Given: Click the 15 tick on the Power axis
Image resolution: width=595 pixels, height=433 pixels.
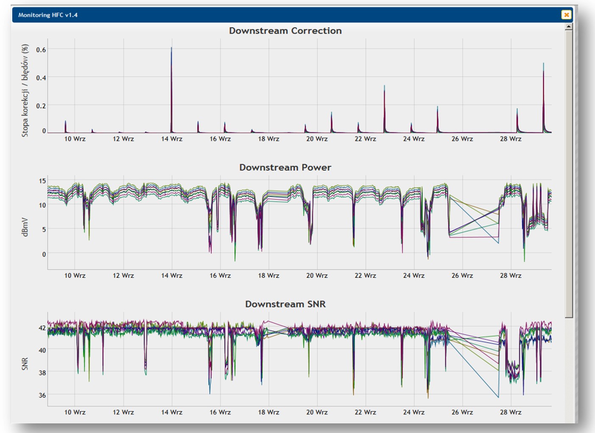Looking at the screenshot, I should [x=42, y=181].
